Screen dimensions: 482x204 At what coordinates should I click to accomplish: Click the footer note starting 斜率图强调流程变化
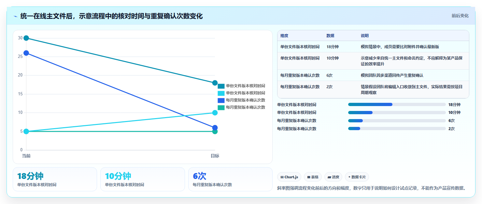pyautogui.click(x=373, y=188)
